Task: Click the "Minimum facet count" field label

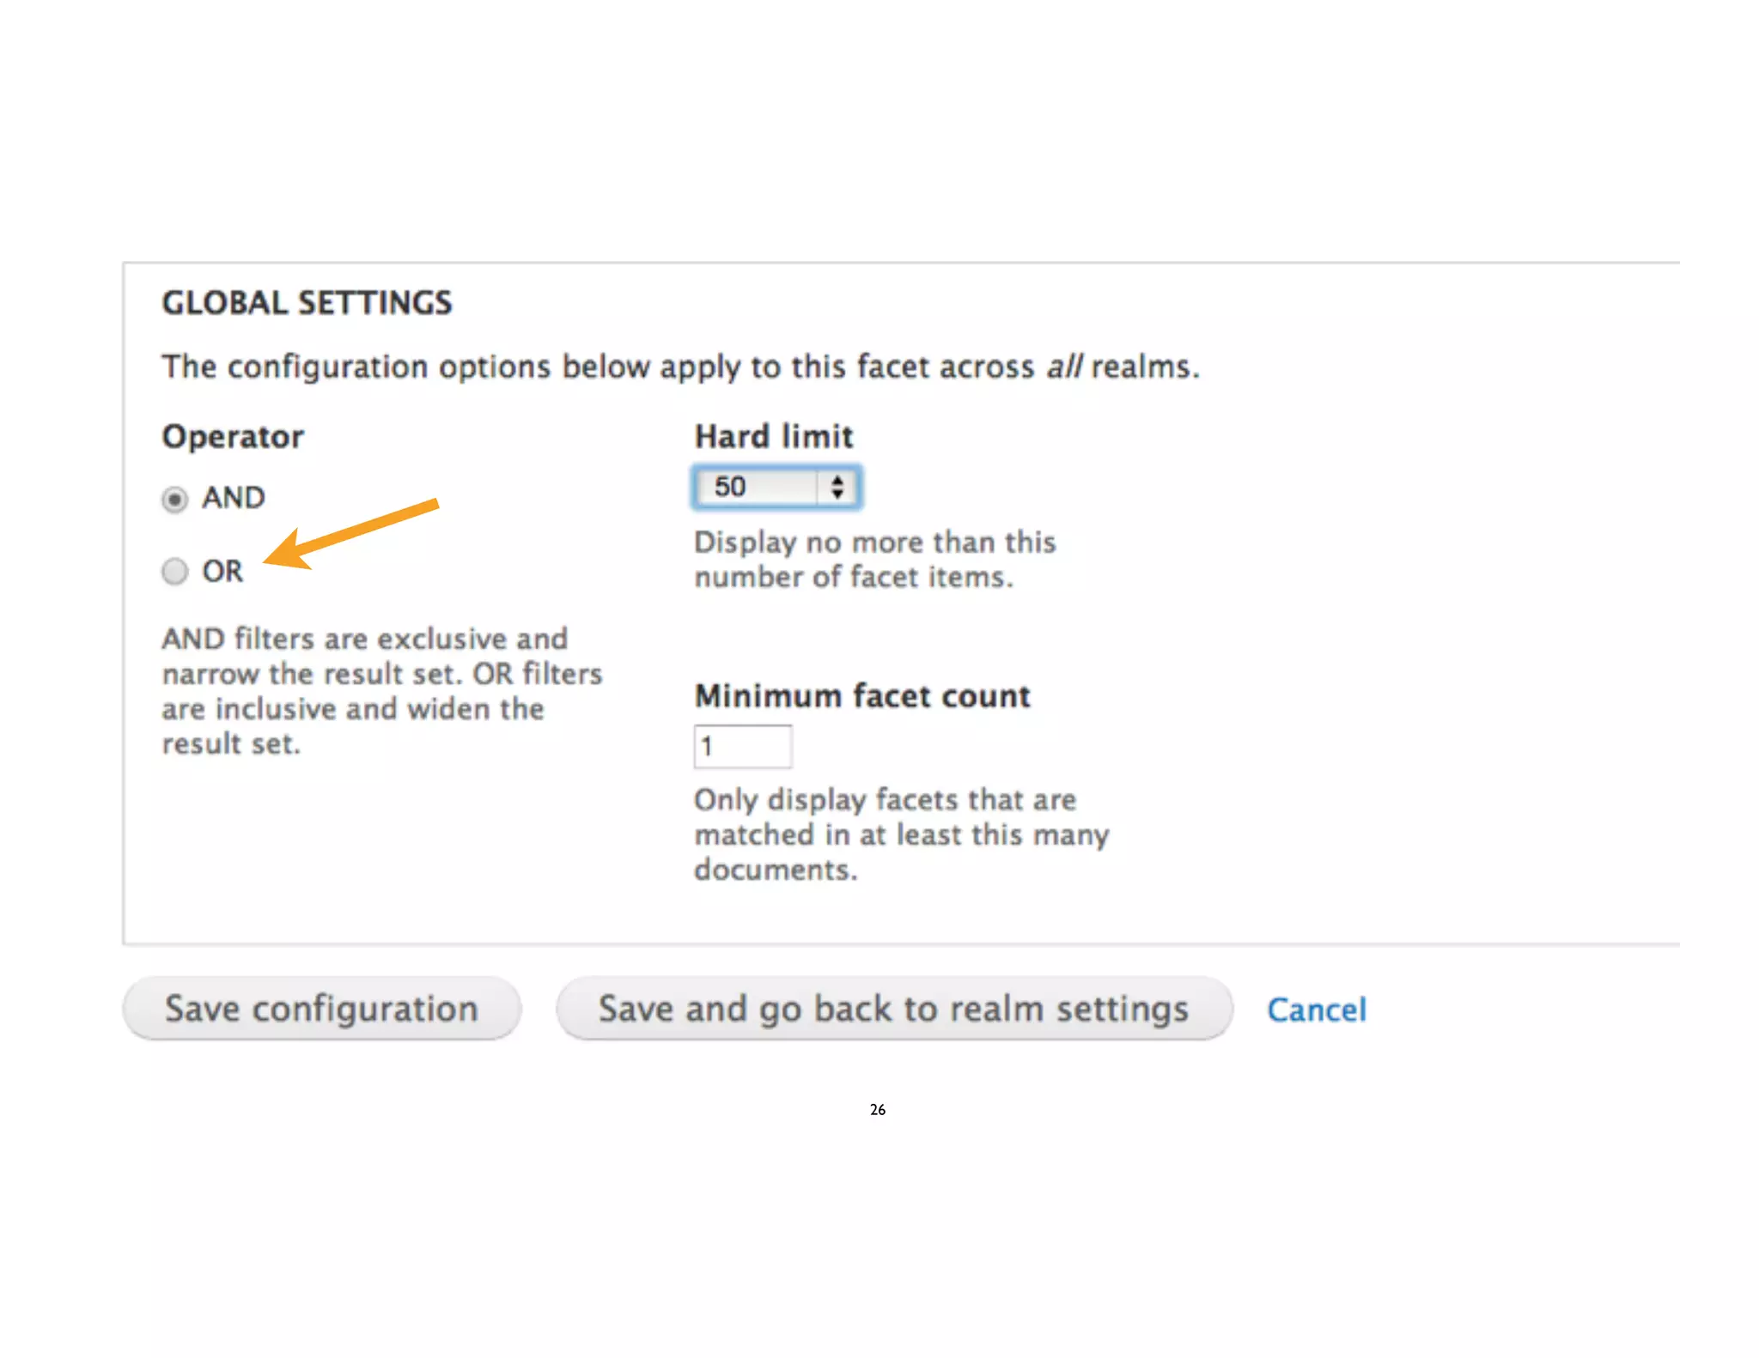Action: click(862, 695)
